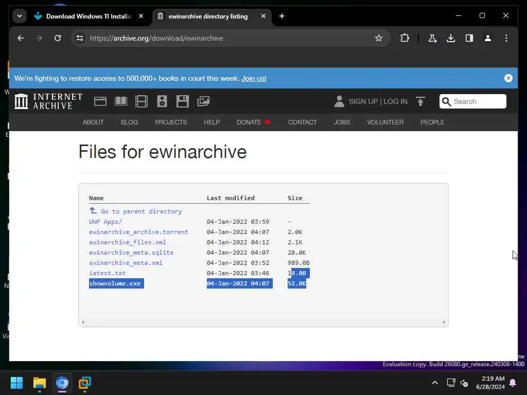527x395 pixels.
Task: Open the browser three-dot menu
Action: point(506,38)
